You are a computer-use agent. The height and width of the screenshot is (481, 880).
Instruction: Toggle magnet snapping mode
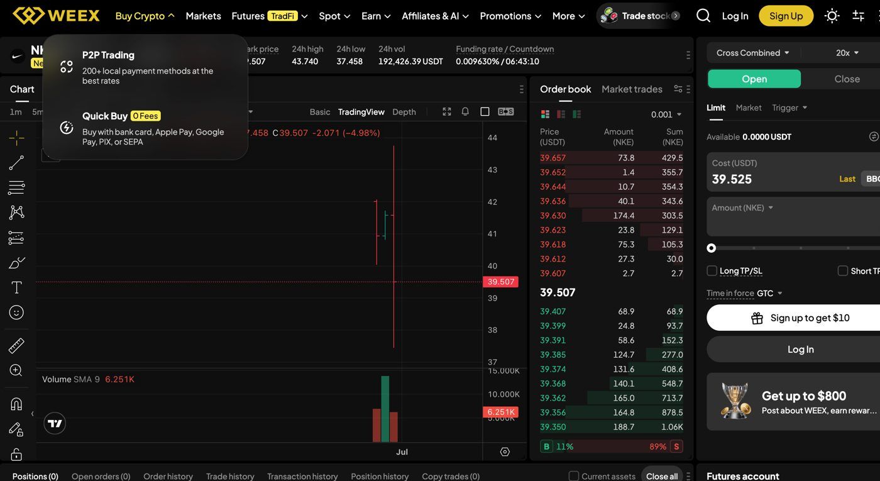[x=16, y=404]
